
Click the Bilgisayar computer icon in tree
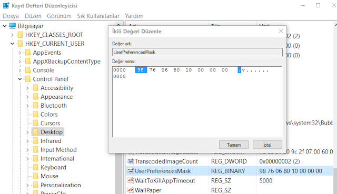pyautogui.click(x=13, y=26)
